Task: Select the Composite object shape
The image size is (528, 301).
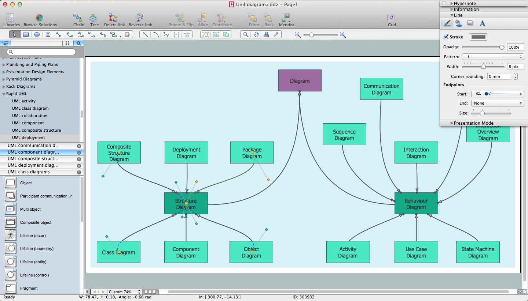Action: click(x=11, y=222)
